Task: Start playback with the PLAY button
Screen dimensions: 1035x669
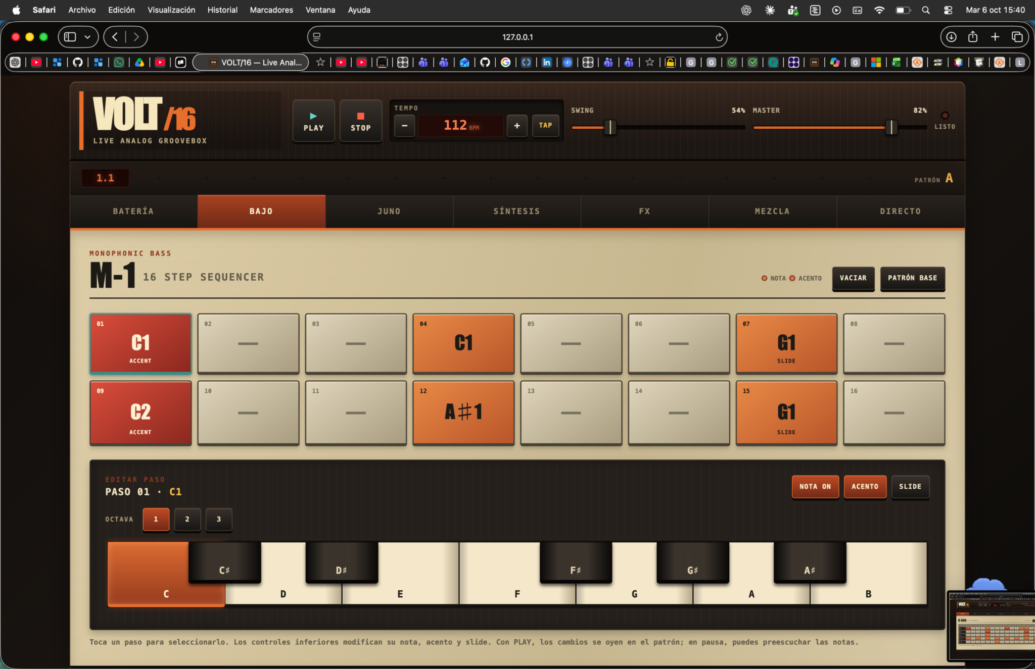Action: tap(313, 121)
